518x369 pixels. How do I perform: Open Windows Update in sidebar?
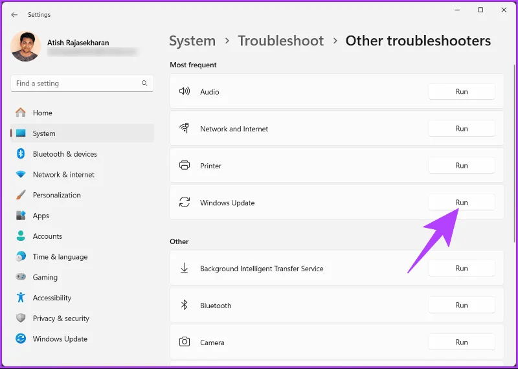[82, 339]
